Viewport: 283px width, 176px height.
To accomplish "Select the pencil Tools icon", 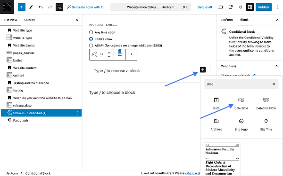I will pyautogui.click(x=31, y=7).
